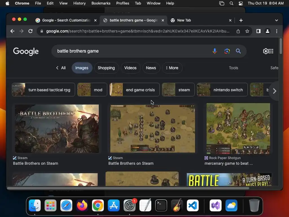Select the News search filter
289x217 pixels.
coord(151,68)
